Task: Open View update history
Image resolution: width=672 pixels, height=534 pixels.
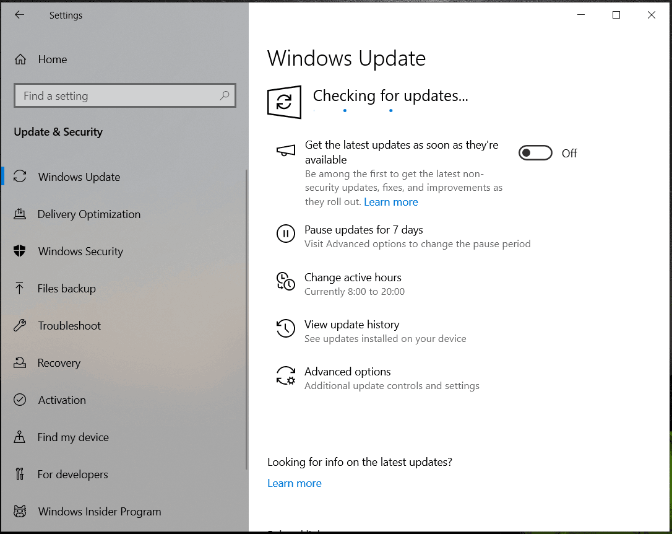Action: (x=352, y=325)
